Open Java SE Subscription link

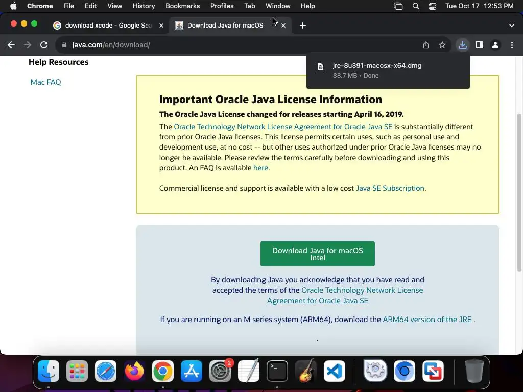[x=390, y=188]
